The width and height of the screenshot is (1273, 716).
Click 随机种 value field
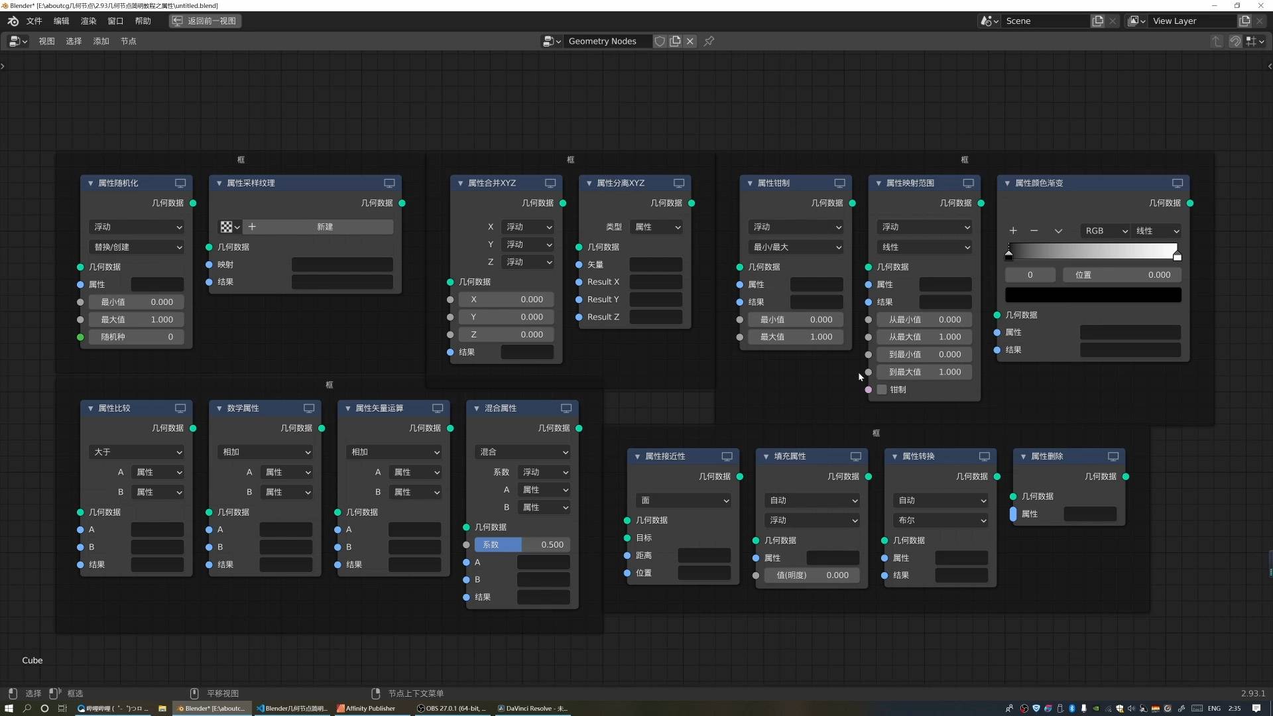137,337
